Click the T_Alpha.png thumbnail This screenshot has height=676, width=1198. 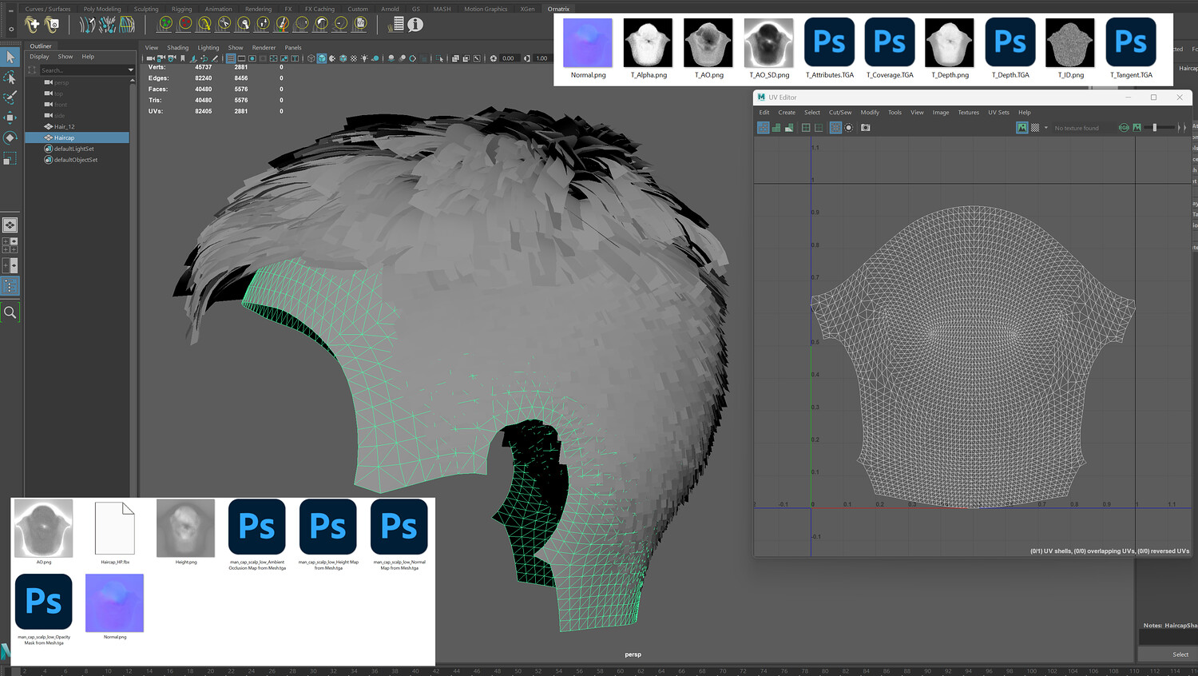[x=649, y=43]
